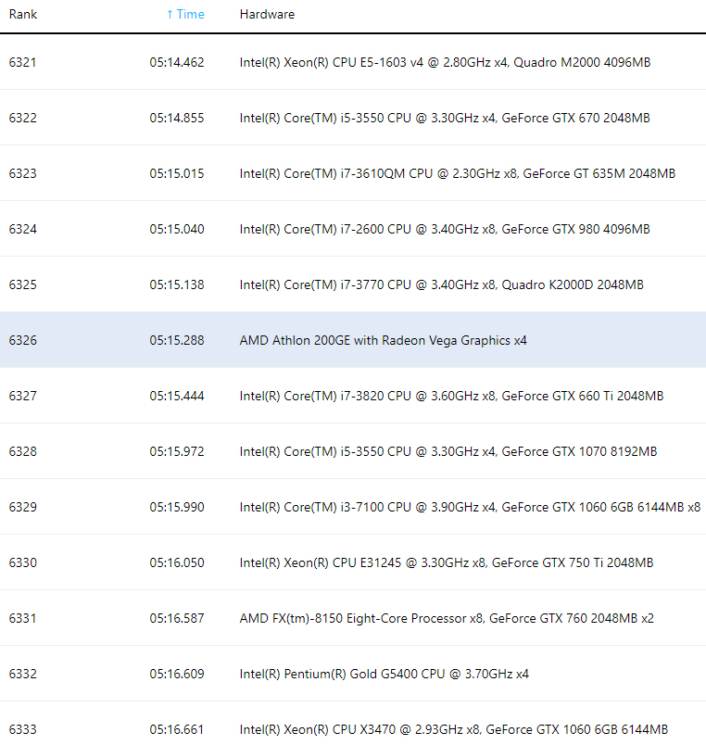
Task: Click the time 05:14.462
Action: click(x=176, y=62)
